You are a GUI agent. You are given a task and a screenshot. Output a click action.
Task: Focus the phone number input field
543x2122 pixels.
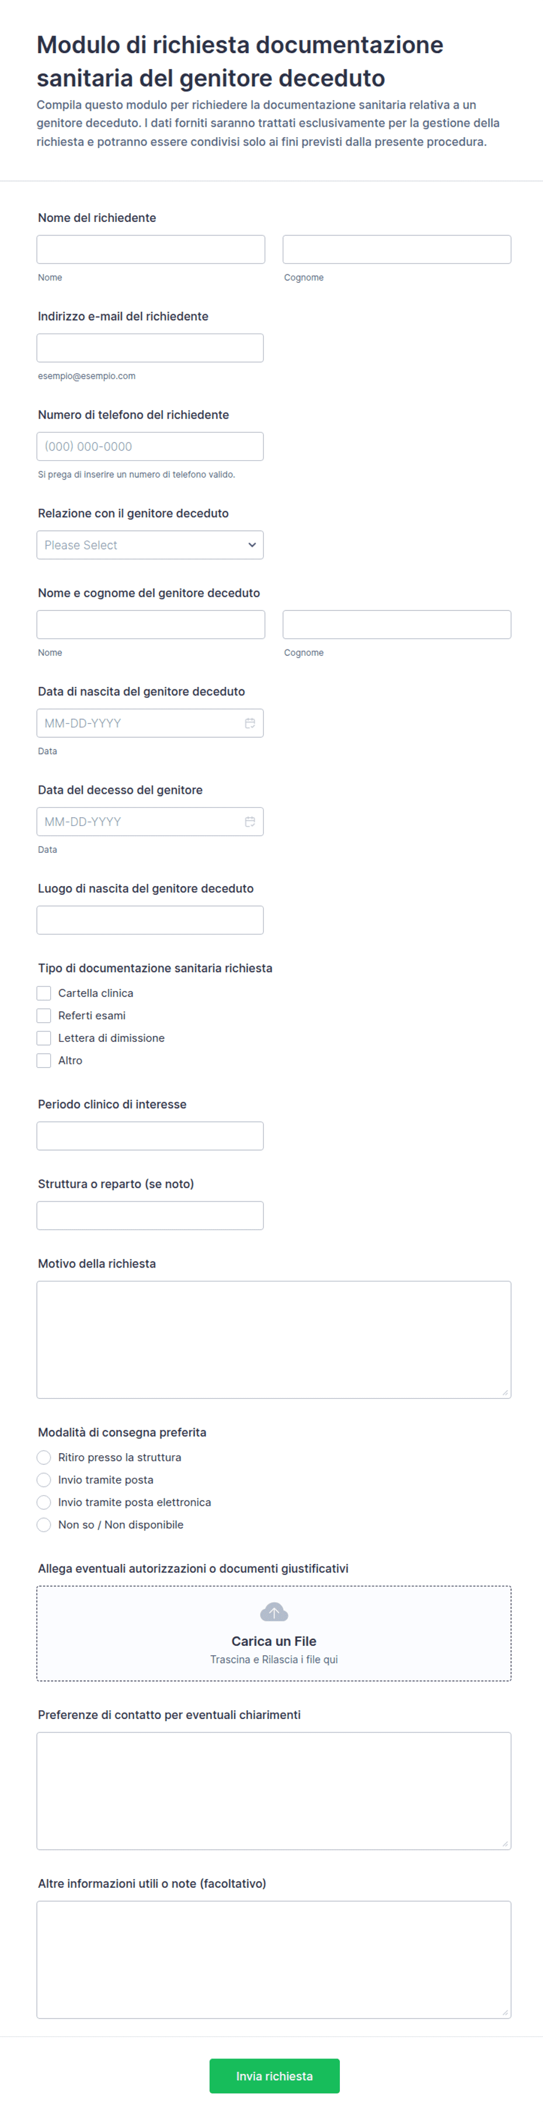tap(150, 446)
